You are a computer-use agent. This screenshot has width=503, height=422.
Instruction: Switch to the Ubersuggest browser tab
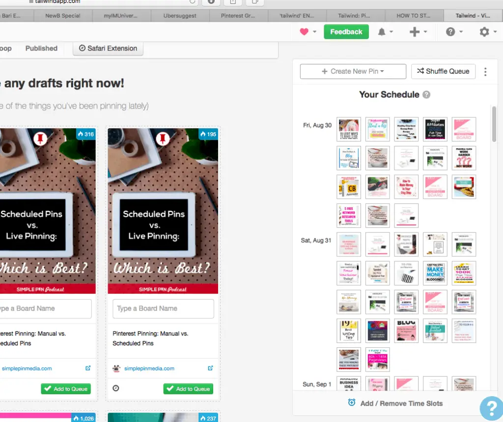click(x=180, y=16)
